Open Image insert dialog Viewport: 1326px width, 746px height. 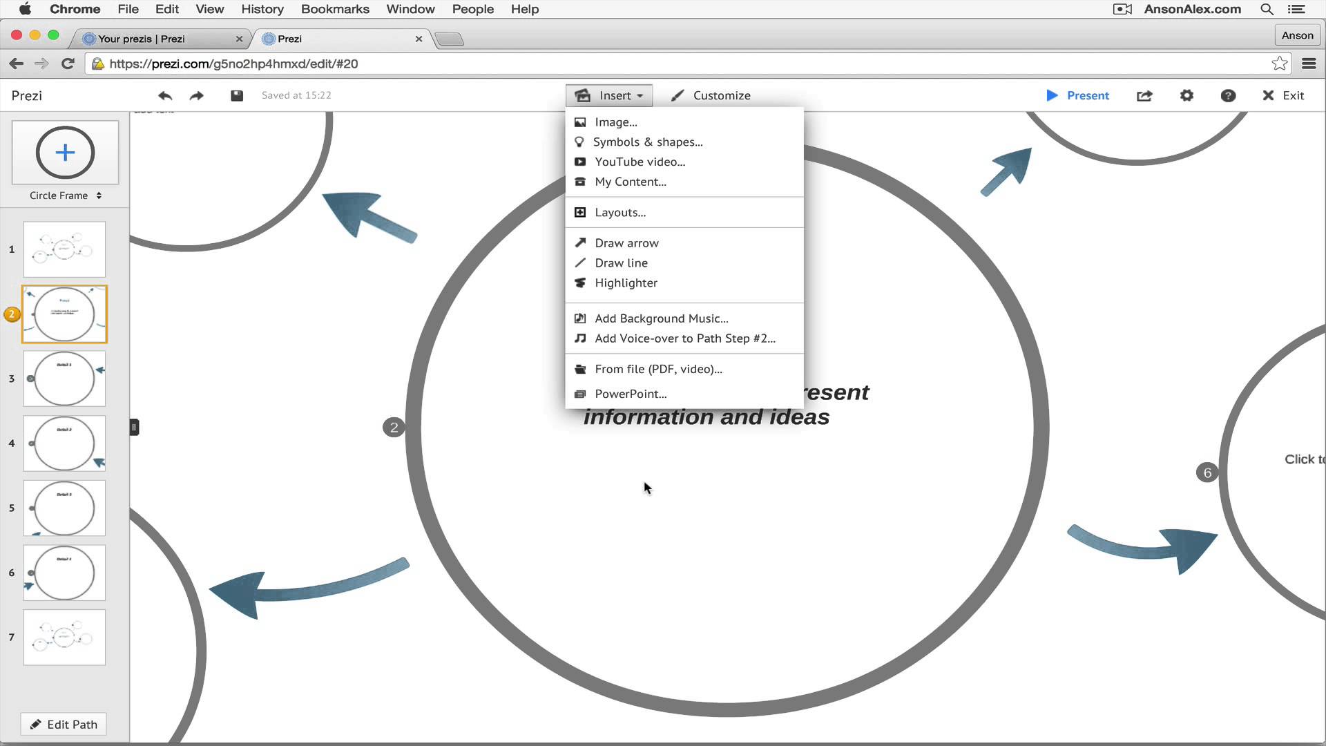[617, 121]
